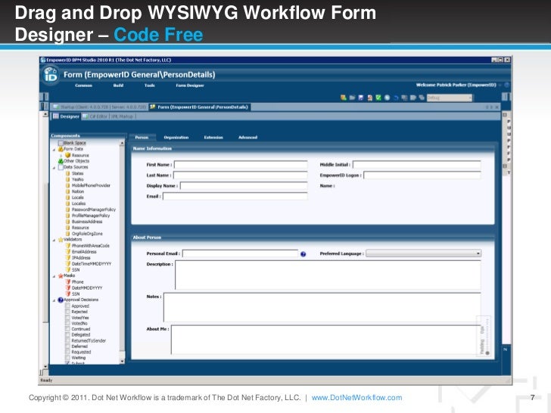The width and height of the screenshot is (551, 413).
Task: Click into the First Name field
Action: [241, 165]
